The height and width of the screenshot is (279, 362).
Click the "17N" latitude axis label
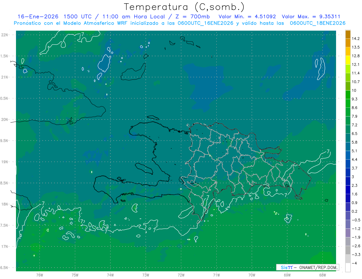coord(5,246)
